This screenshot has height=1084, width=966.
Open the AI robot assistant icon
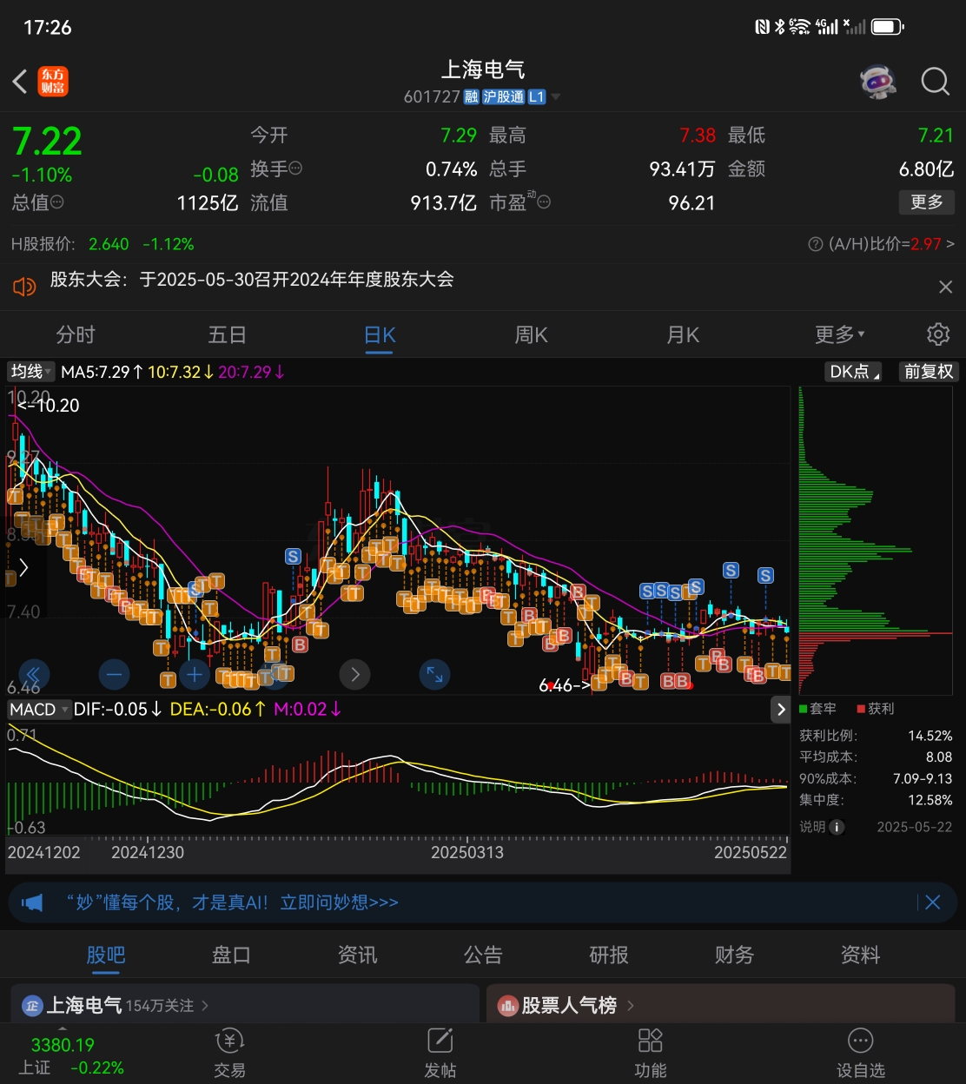[877, 82]
